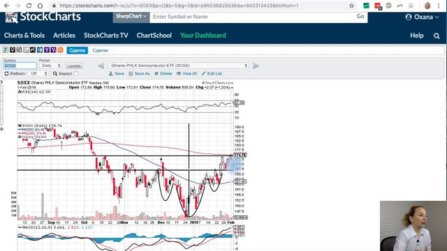Viewport: 447px width, 251px height.
Task: Click the M icon in the icon row
Action: point(33,50)
